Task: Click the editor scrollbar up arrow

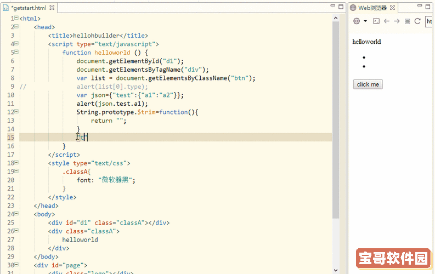Action: pyautogui.click(x=336, y=18)
